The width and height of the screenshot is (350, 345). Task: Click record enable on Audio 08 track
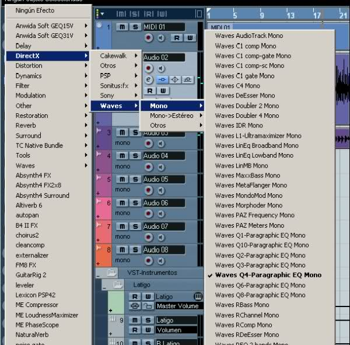(x=149, y=260)
